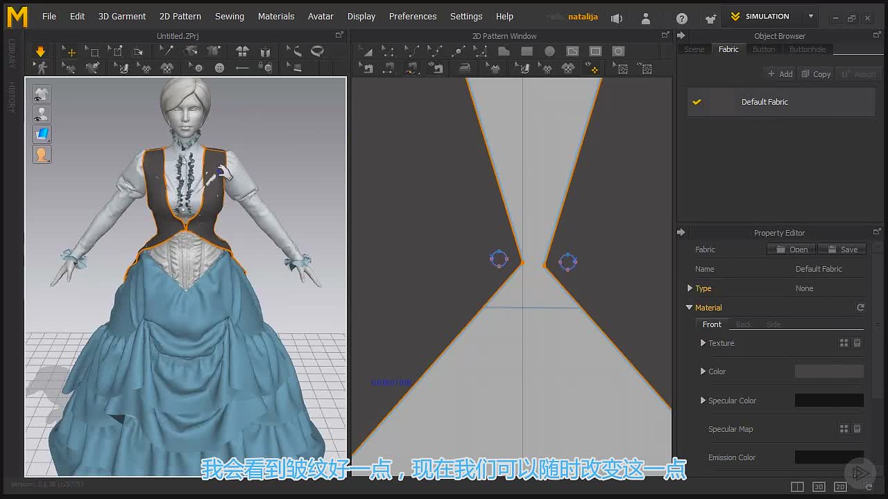Image resolution: width=888 pixels, height=499 pixels.
Task: Toggle the Default Fabric checkmark
Action: click(697, 102)
